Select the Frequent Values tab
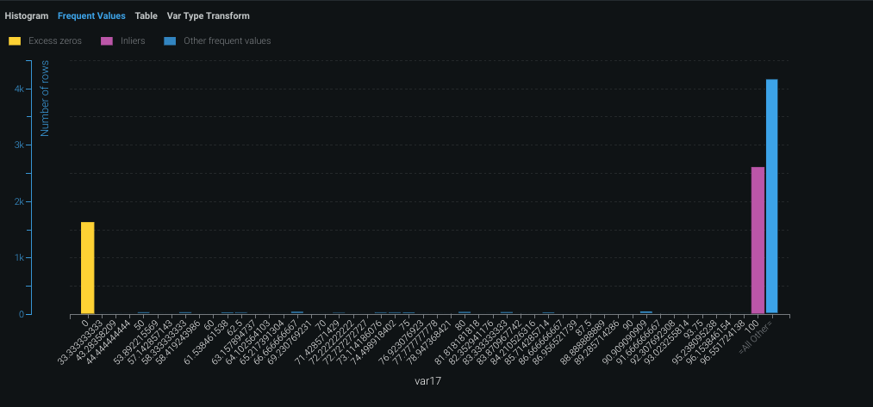 click(x=91, y=15)
